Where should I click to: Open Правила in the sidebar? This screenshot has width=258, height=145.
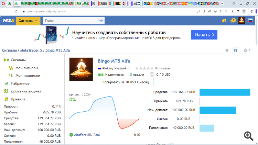click(18, 99)
